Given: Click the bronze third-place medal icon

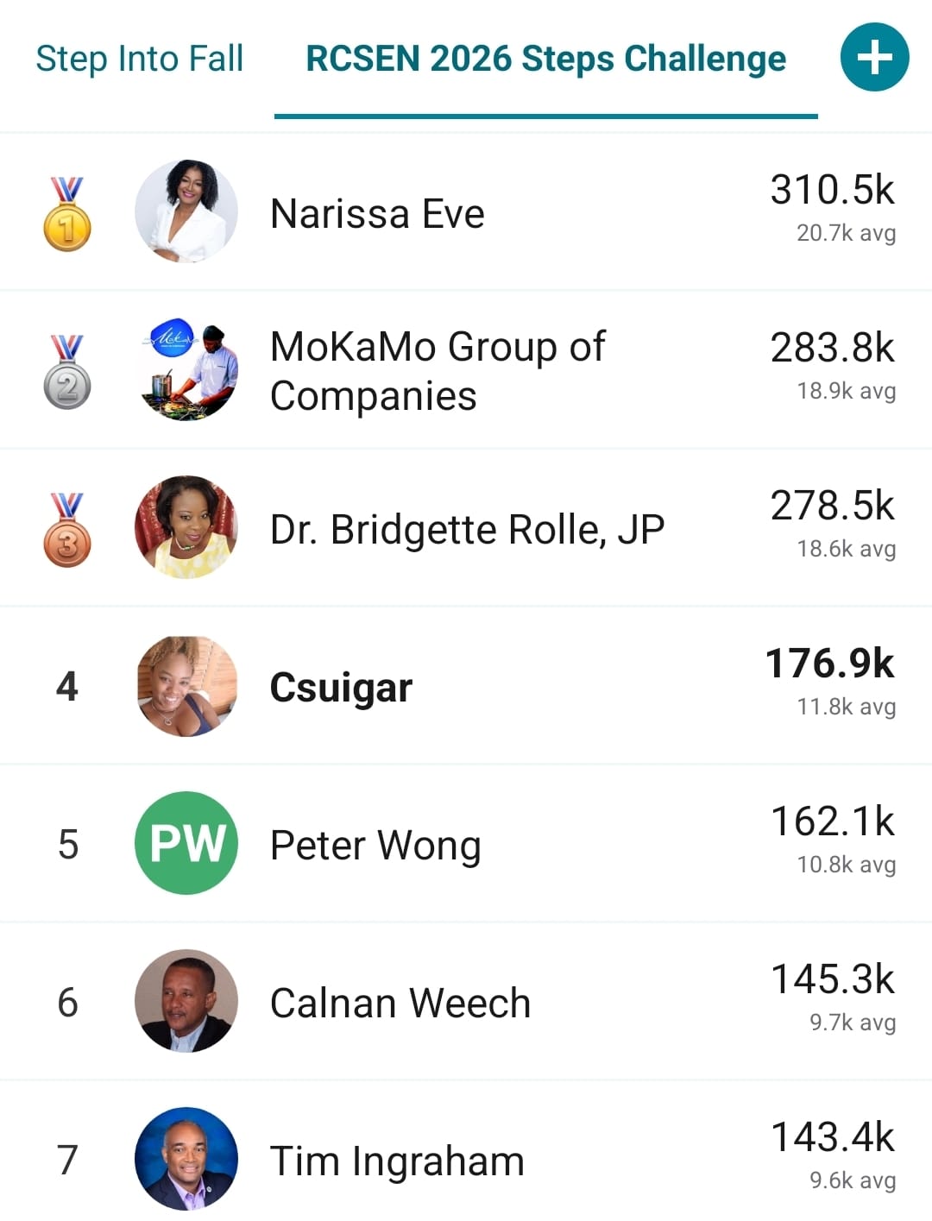Looking at the screenshot, I should click(67, 530).
